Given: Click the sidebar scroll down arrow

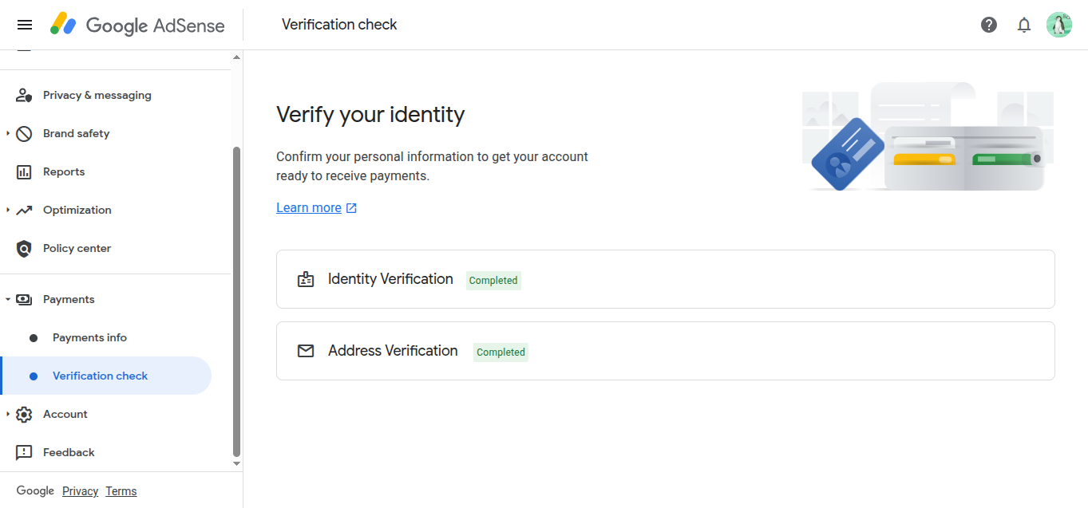Looking at the screenshot, I should (236, 463).
